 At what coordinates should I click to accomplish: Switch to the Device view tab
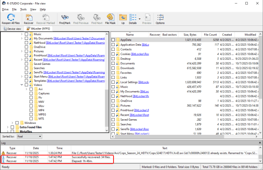pos(12,29)
